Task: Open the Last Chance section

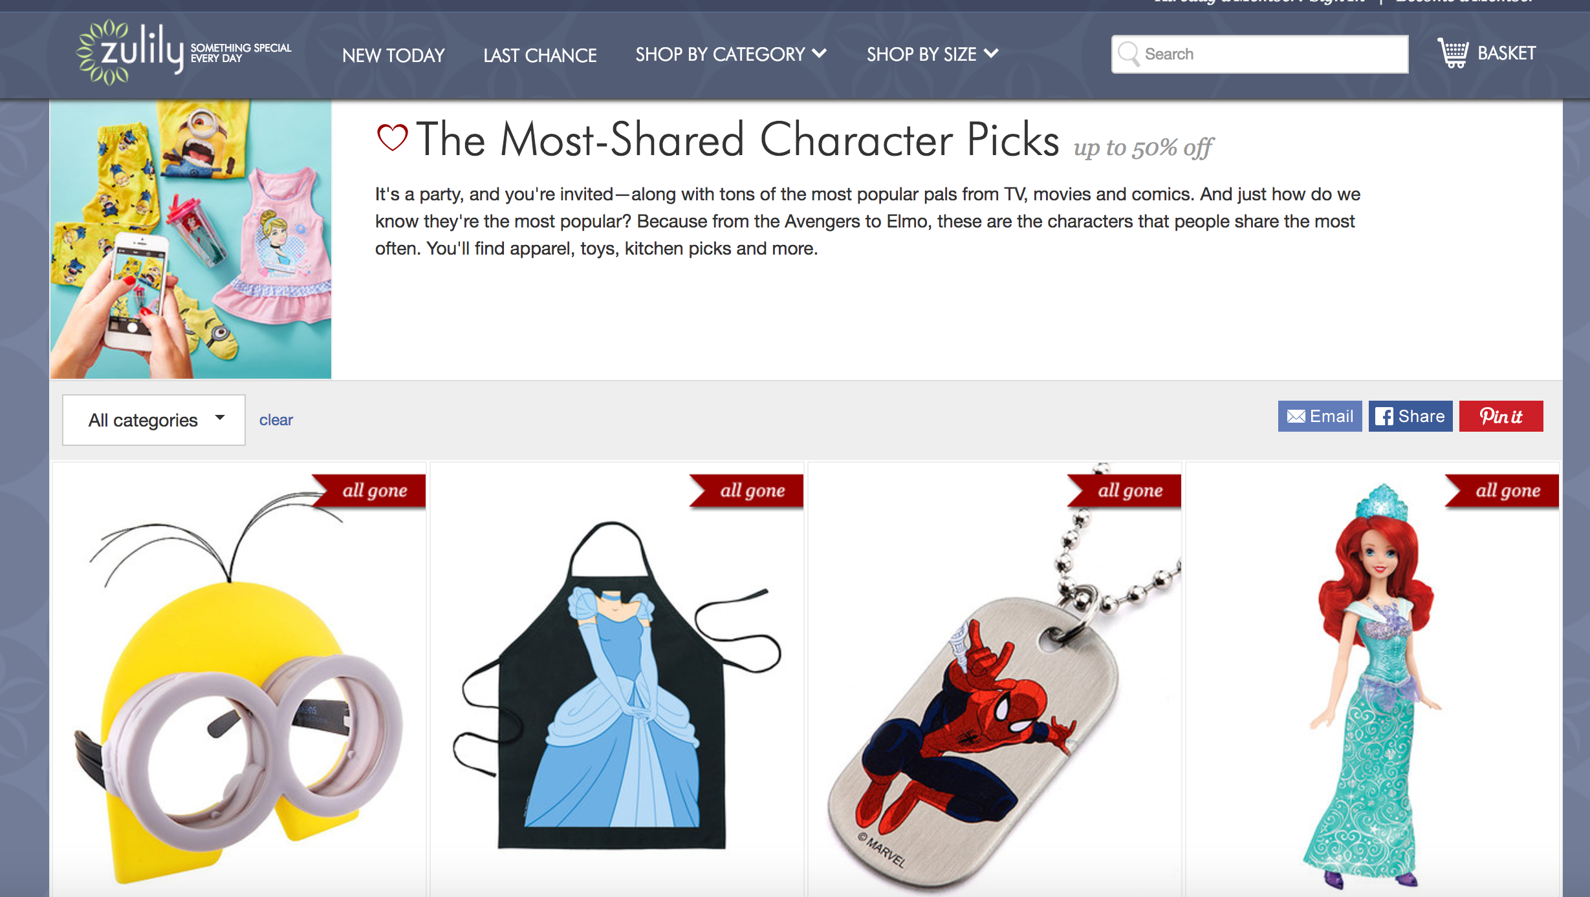Action: (540, 55)
